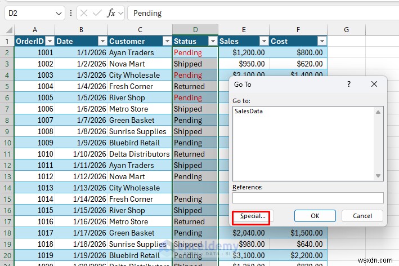This screenshot has height=266, width=399.
Task: Click the $950.00 sales cell
Action: tap(244, 64)
